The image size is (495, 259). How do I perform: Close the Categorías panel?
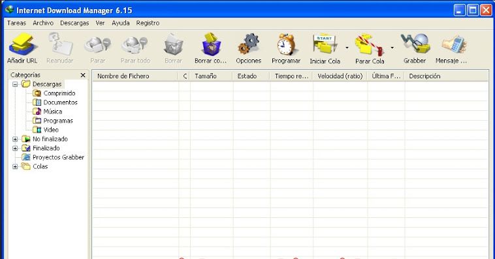click(83, 75)
